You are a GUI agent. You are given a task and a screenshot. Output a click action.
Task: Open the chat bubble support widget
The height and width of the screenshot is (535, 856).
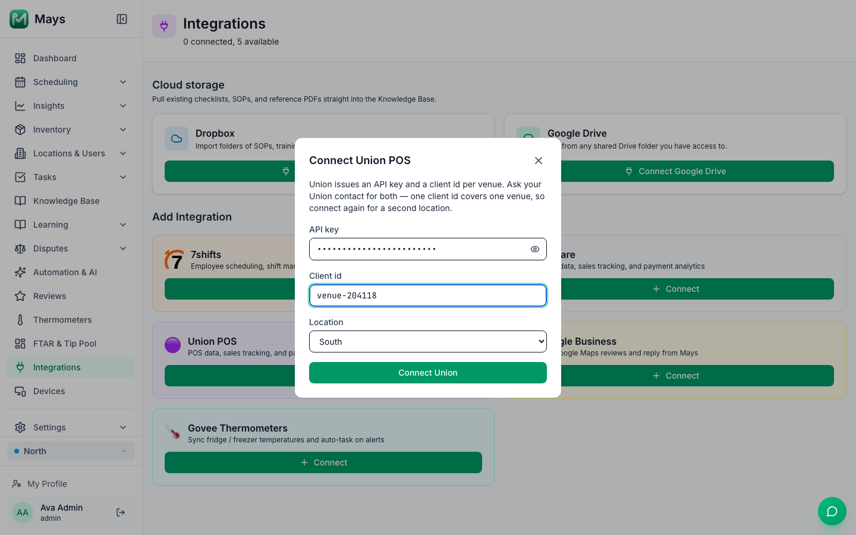[832, 511]
